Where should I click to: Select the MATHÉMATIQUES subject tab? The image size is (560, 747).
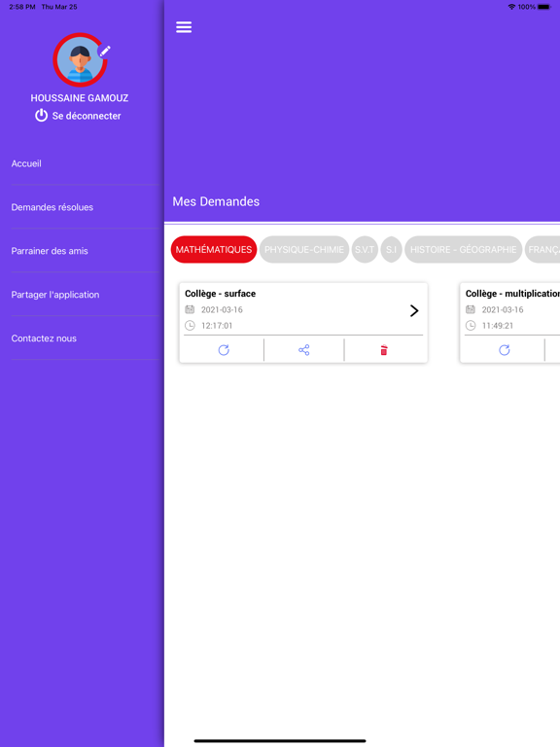(214, 249)
